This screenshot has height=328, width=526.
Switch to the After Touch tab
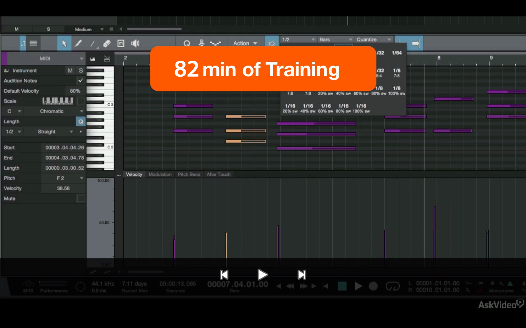(x=219, y=174)
